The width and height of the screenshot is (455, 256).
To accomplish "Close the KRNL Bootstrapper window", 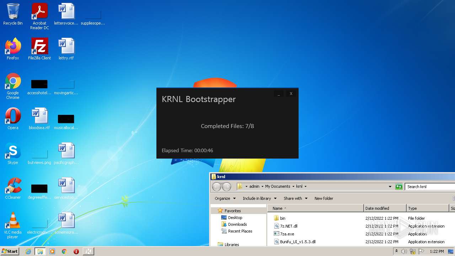I will (291, 94).
